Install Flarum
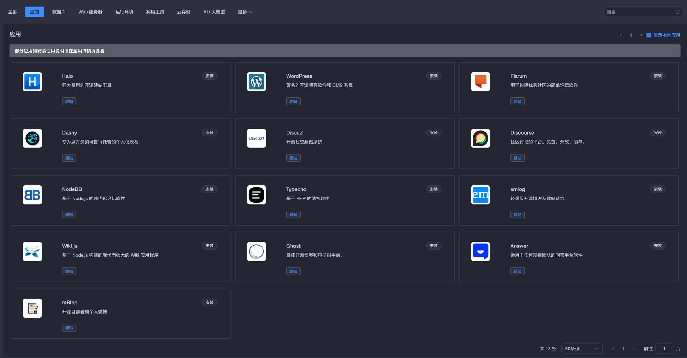This screenshot has width=687, height=358. [658, 76]
